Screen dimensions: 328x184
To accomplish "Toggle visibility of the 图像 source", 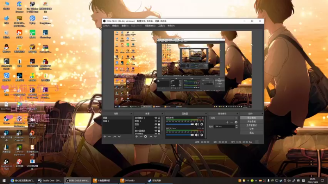I will (156, 124).
